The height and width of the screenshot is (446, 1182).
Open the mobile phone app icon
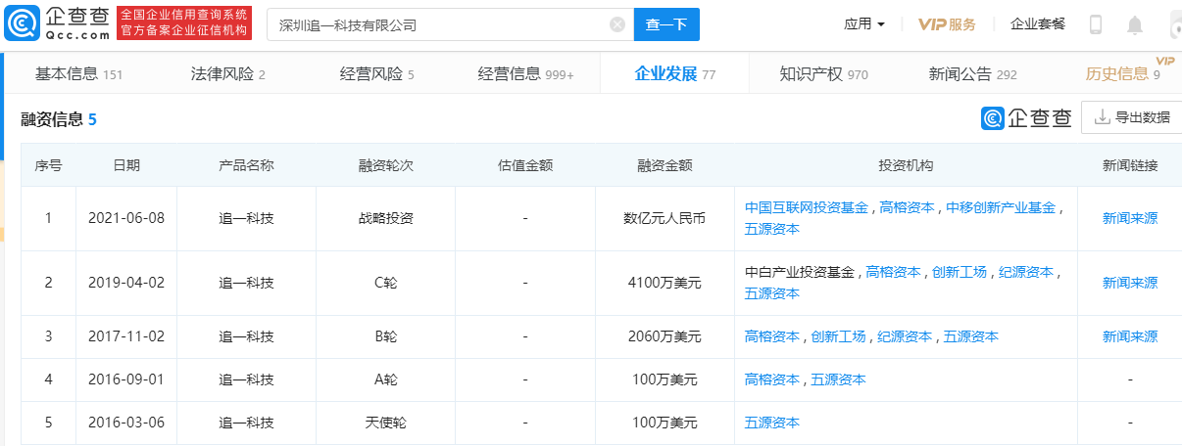pyautogui.click(x=1096, y=24)
